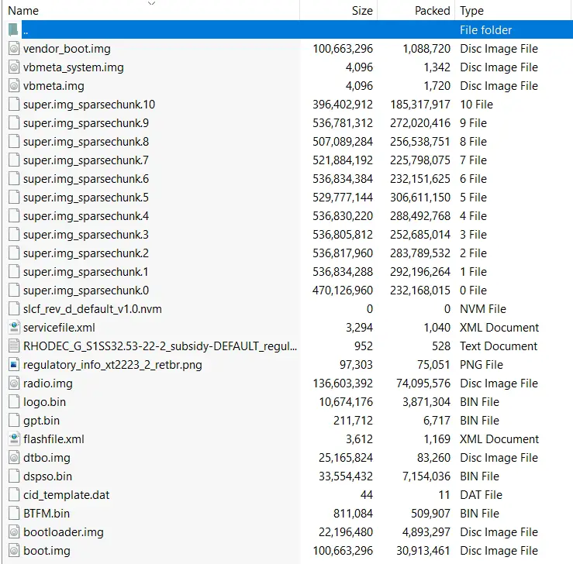Image resolution: width=573 pixels, height=564 pixels.
Task: Select super.img_sparsechunk.10 file name
Action: [x=89, y=105]
